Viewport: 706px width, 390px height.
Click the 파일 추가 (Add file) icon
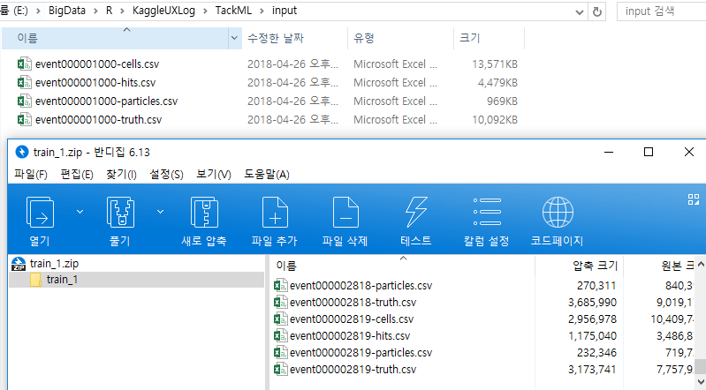pyautogui.click(x=275, y=213)
